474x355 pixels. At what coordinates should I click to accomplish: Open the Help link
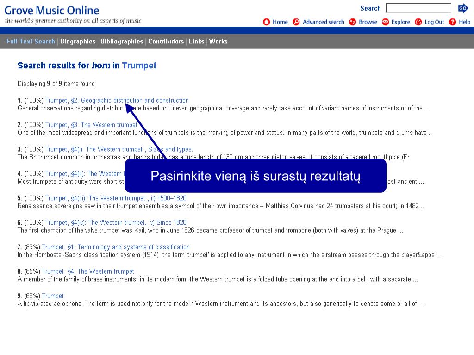(465, 22)
